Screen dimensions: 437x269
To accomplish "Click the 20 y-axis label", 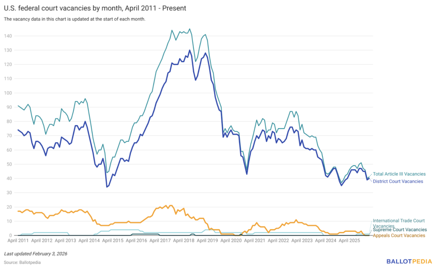I will (x=9, y=207).
